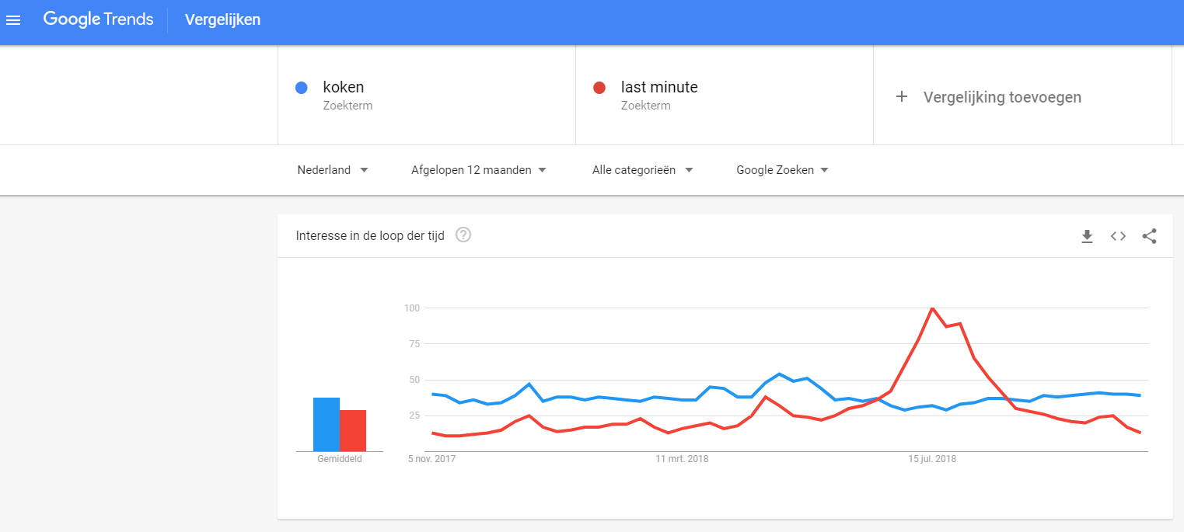Open the Alle categorieën dropdown
This screenshot has width=1184, height=532.
(642, 170)
